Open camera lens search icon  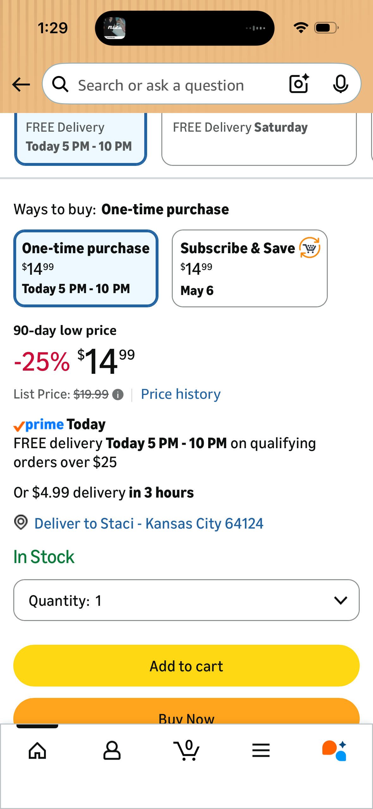pos(299,84)
